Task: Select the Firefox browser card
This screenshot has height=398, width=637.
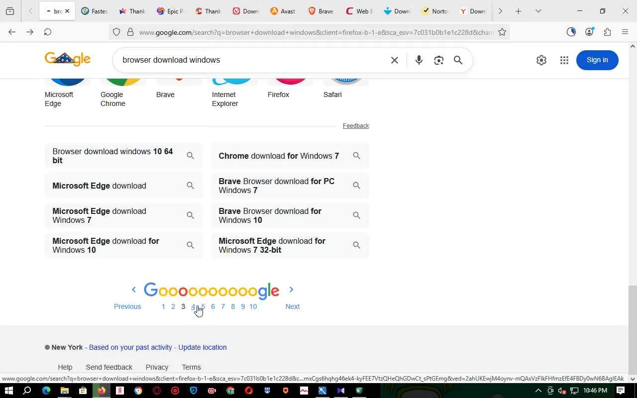Action: 291,89
